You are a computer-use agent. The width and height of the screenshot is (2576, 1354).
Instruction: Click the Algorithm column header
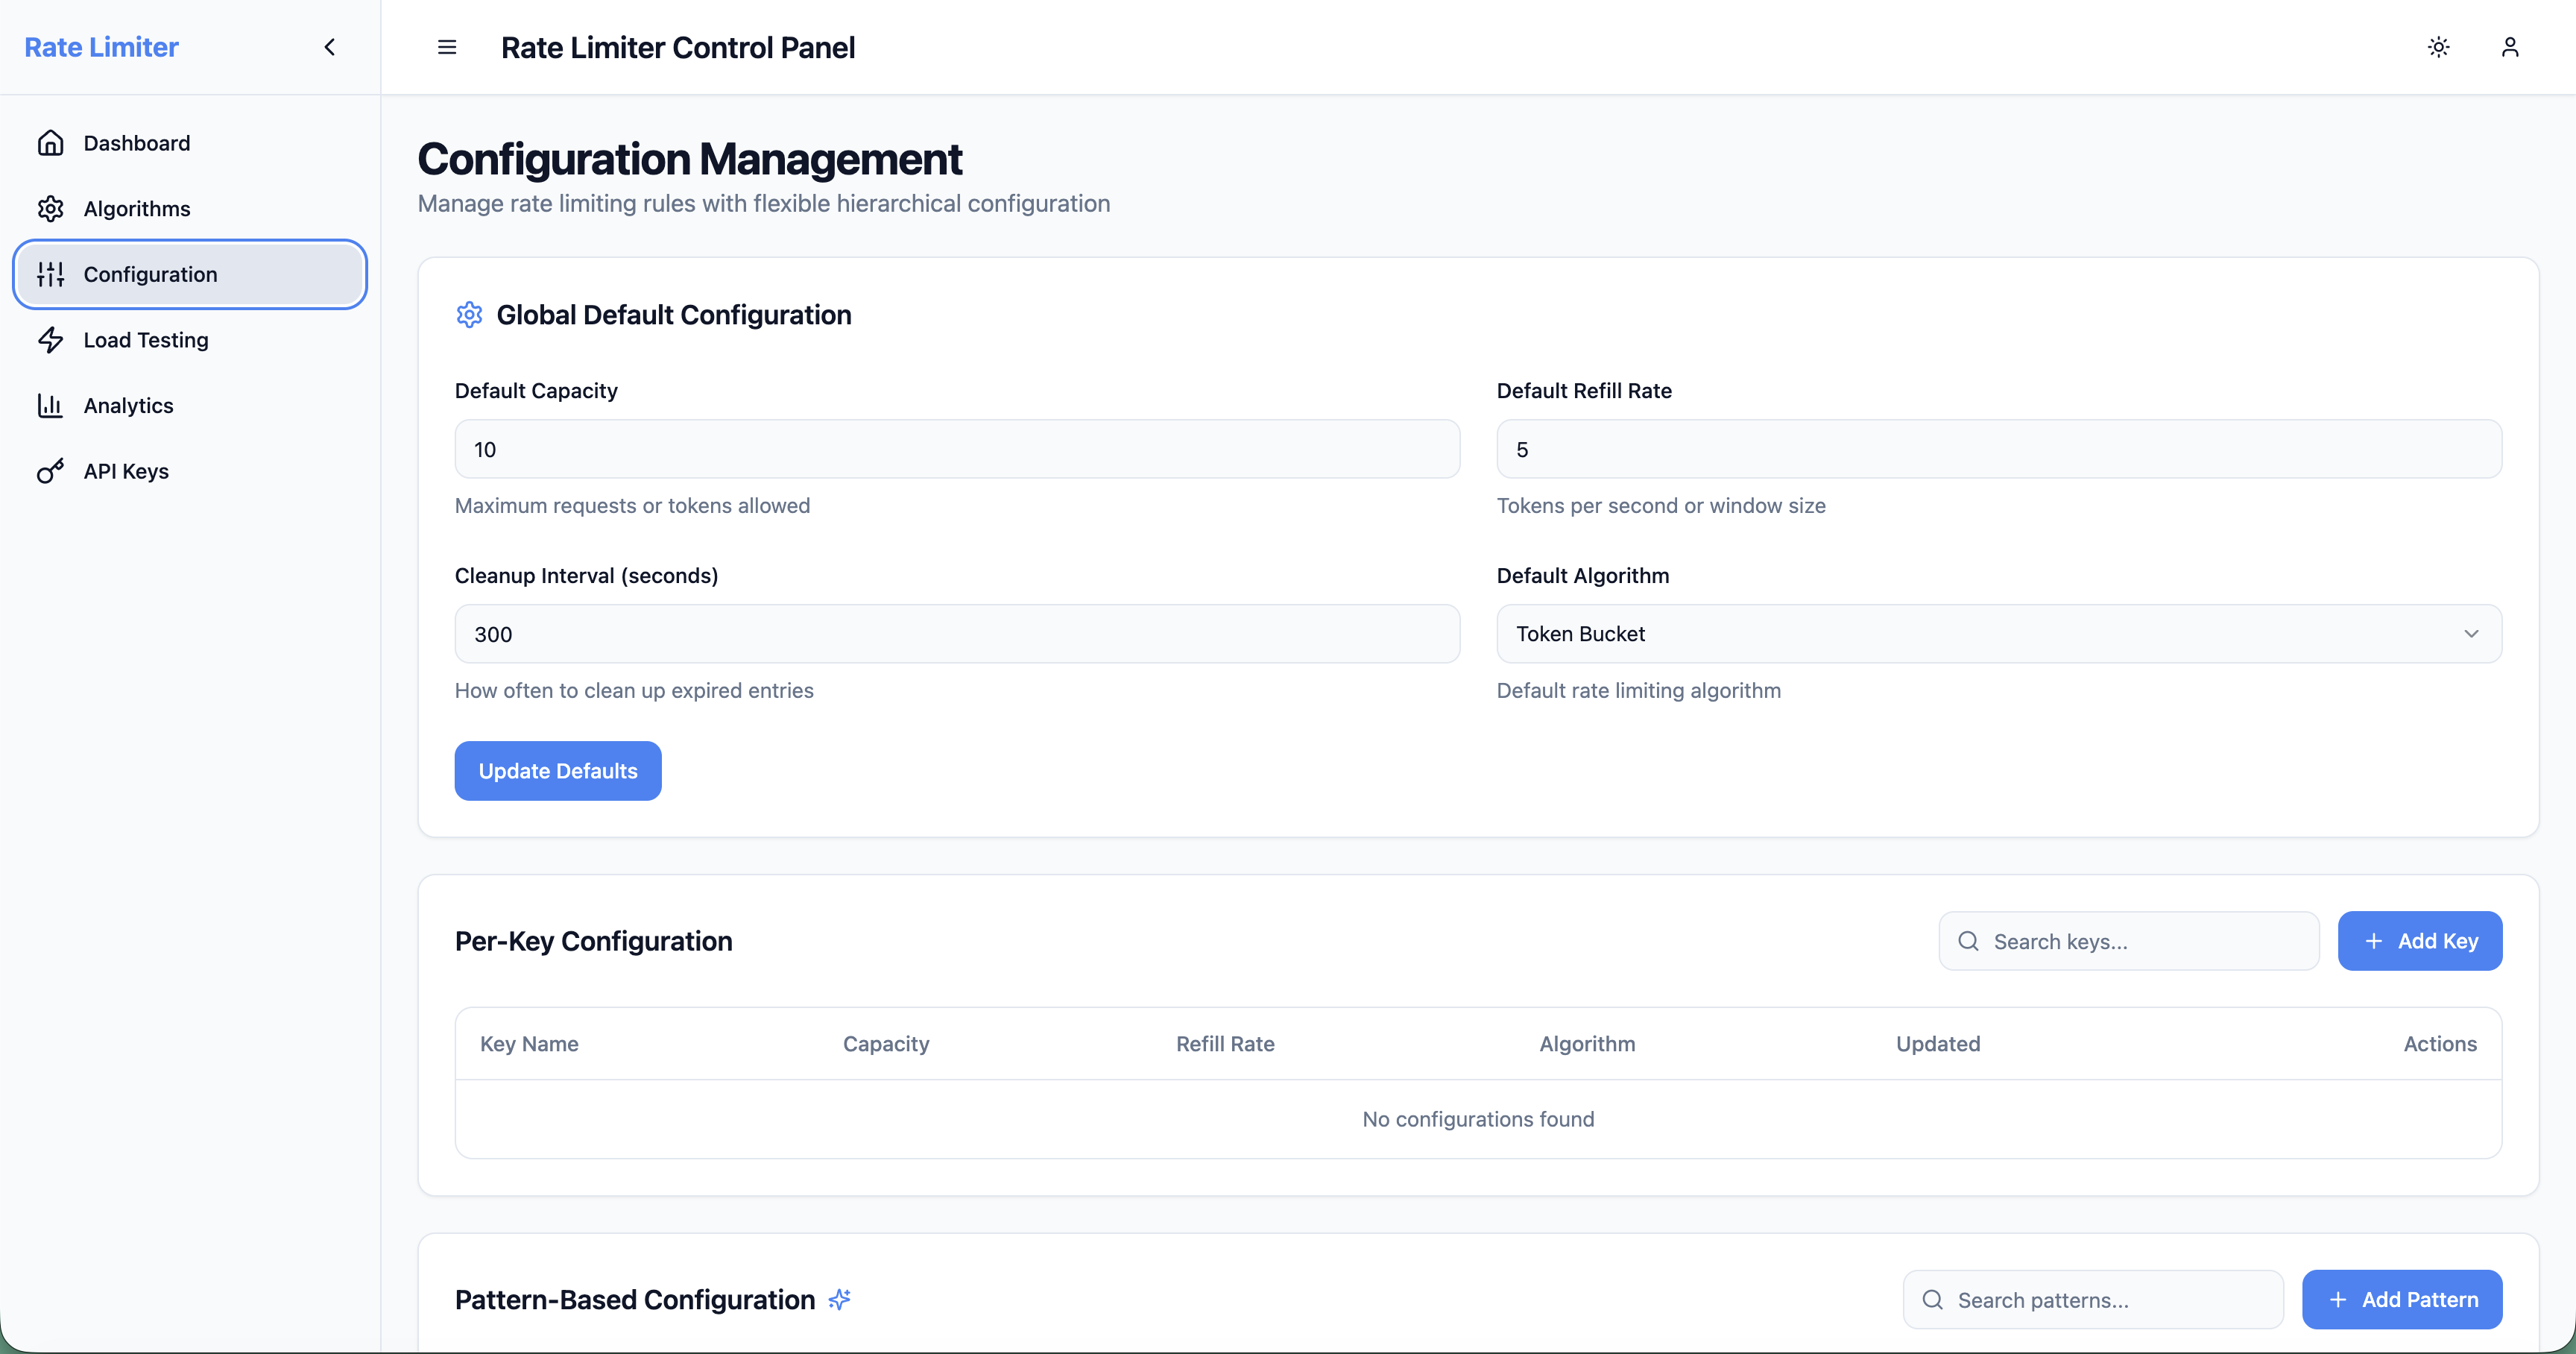click(x=1587, y=1044)
